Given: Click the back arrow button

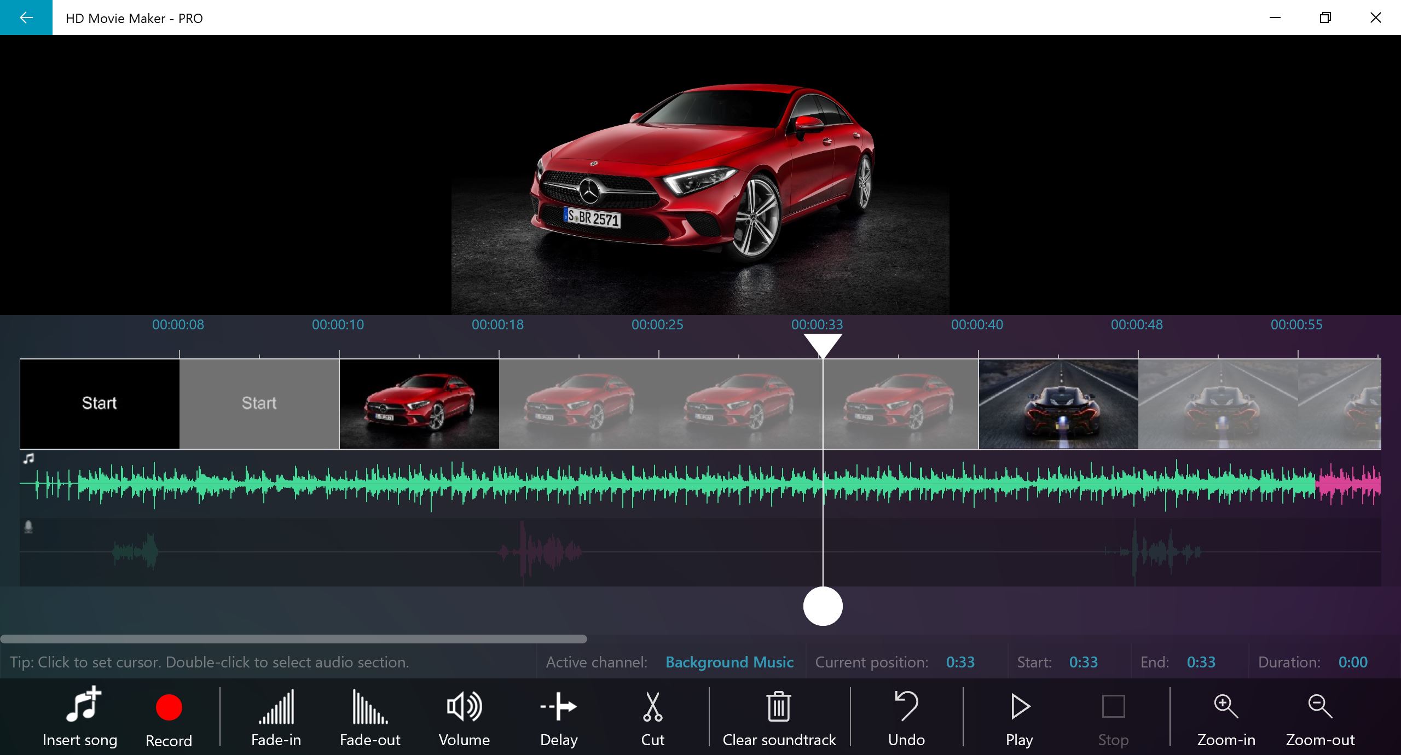Looking at the screenshot, I should (26, 18).
